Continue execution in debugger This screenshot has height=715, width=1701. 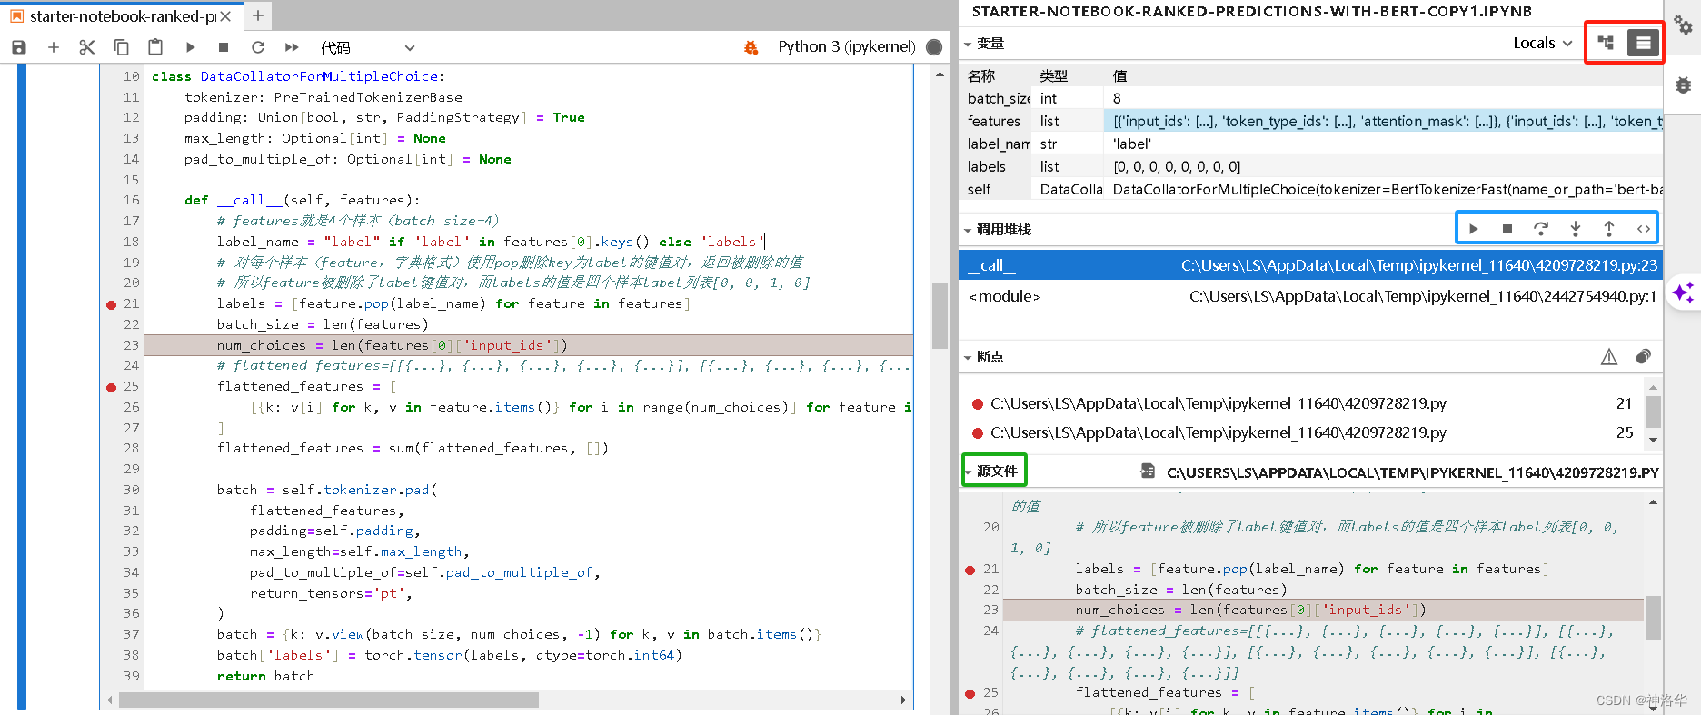[1474, 229]
